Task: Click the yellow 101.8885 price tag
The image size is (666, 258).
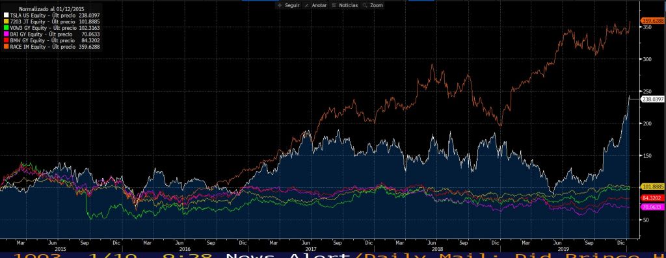Action: [x=652, y=187]
